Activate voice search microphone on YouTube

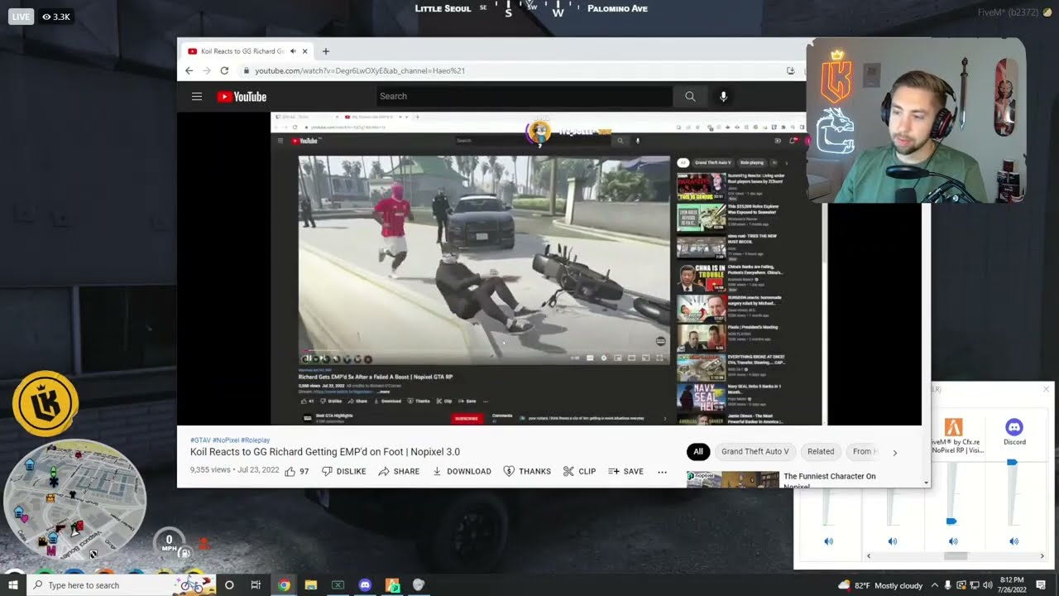coord(723,97)
